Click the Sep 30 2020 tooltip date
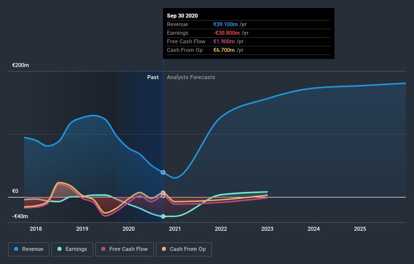This screenshot has height=264, width=414. [x=182, y=16]
